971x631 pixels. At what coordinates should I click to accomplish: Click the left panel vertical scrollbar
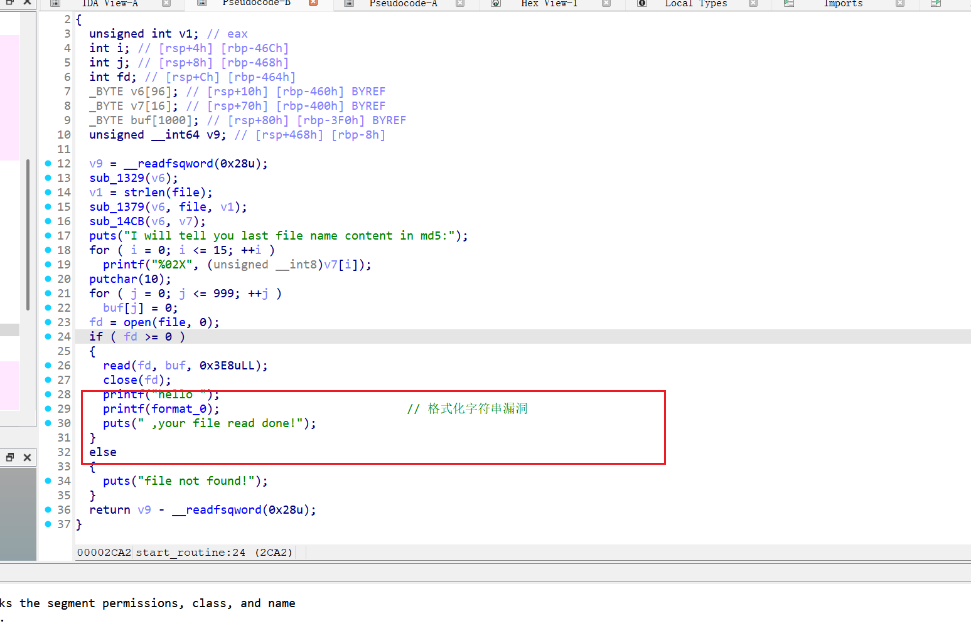click(28, 235)
